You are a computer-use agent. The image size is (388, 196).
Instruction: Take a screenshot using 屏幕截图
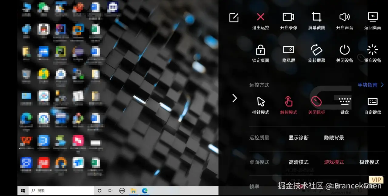pos(316,21)
